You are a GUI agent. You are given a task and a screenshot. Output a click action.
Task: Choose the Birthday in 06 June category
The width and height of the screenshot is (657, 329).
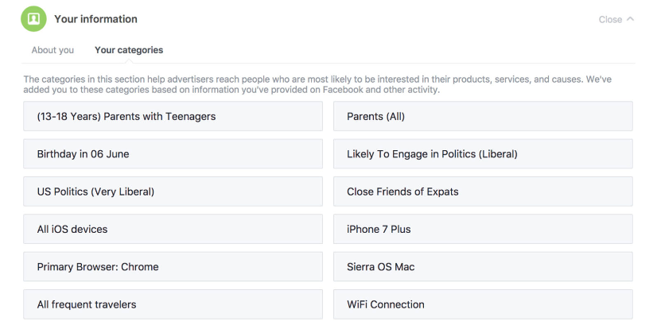tap(173, 154)
